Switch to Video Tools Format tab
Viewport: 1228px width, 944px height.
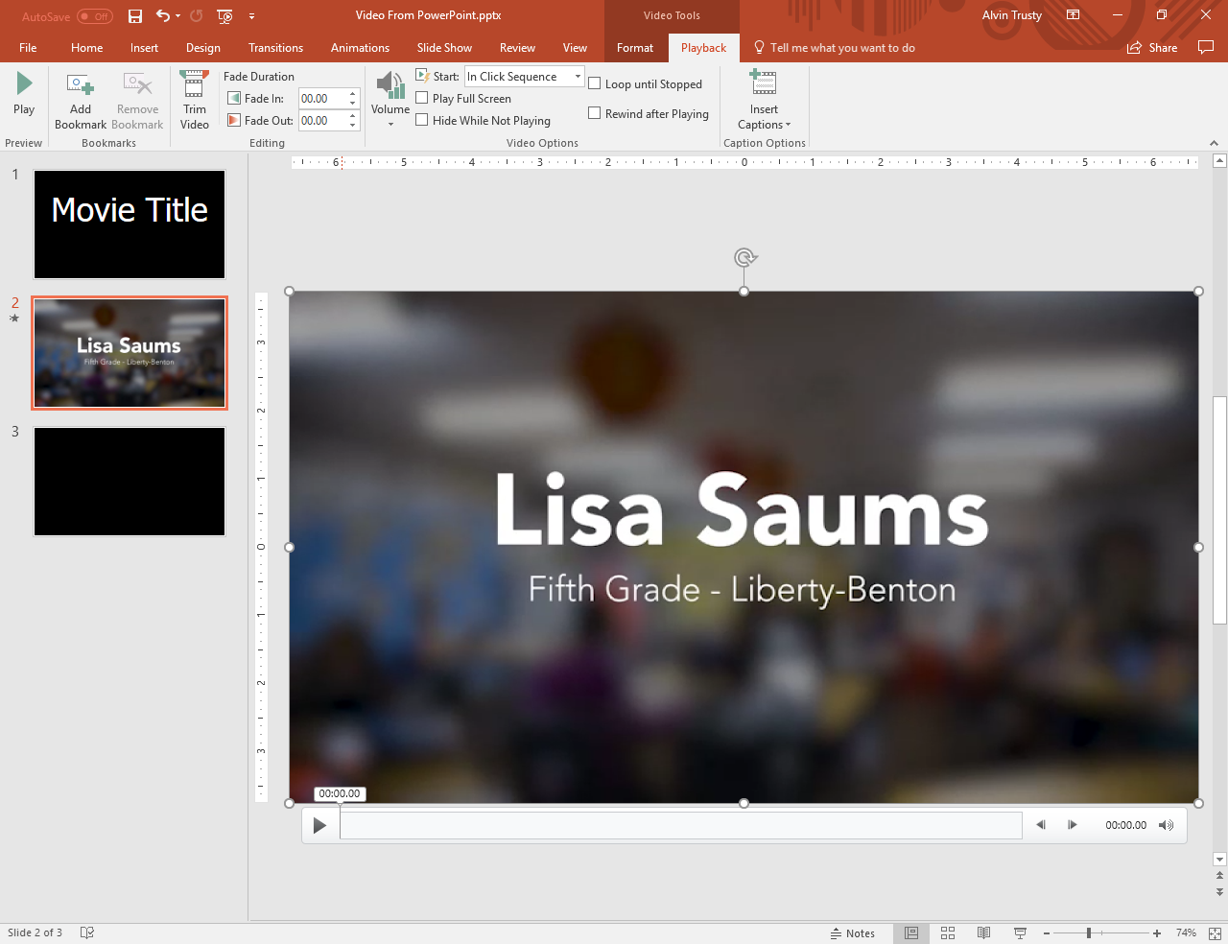(635, 48)
